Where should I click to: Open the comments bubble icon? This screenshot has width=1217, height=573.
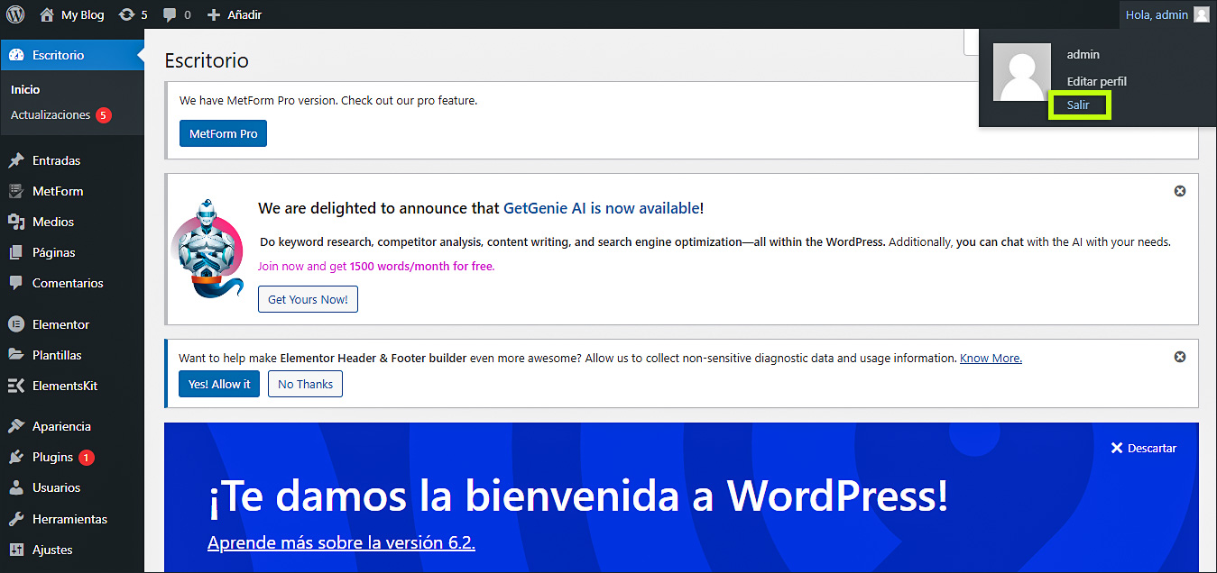(x=170, y=14)
